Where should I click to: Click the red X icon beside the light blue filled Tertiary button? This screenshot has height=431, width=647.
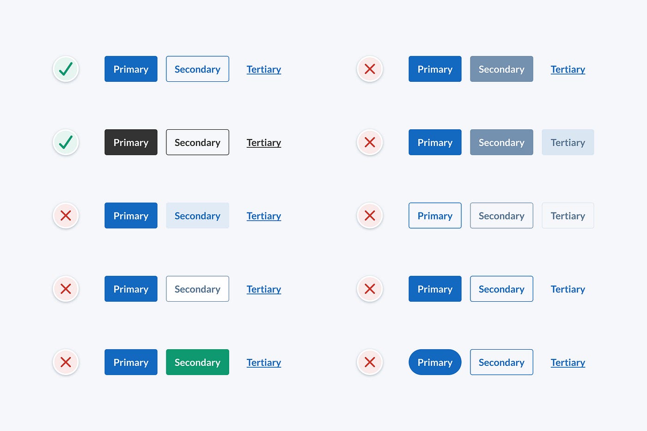[x=370, y=142]
